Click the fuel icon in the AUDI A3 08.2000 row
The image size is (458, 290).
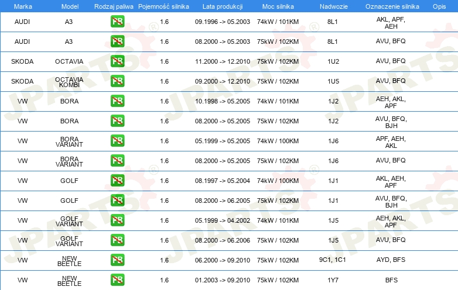[117, 41]
